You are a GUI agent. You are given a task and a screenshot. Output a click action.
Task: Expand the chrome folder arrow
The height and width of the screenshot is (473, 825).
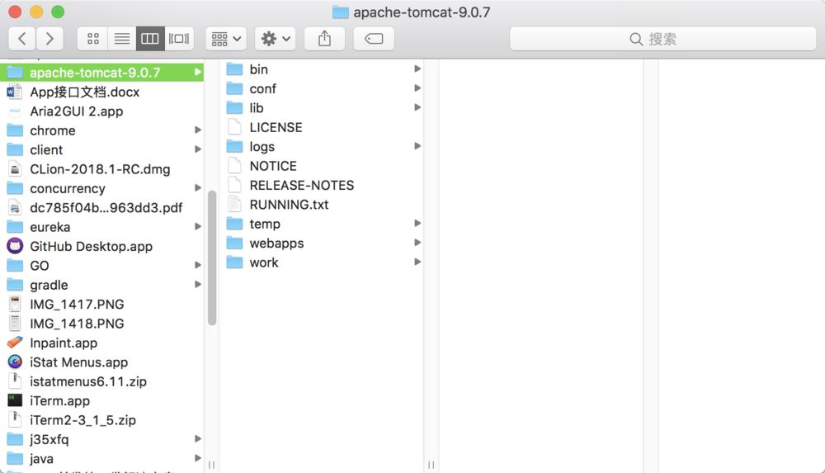198,130
